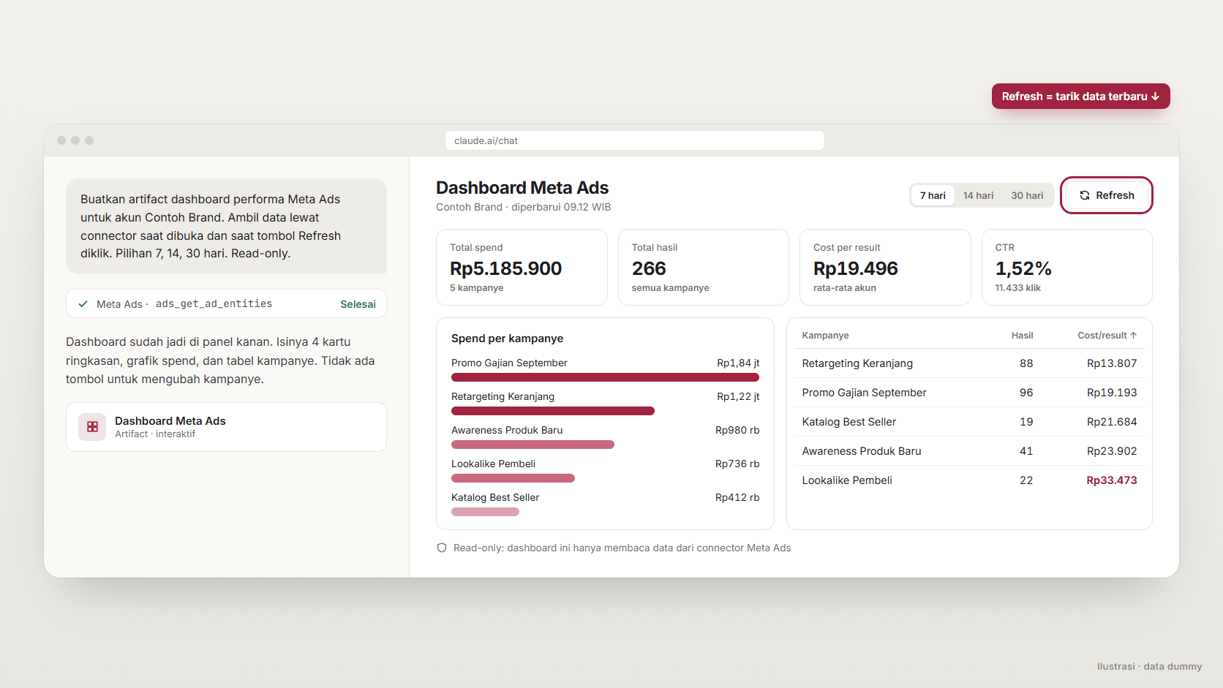Image resolution: width=1223 pixels, height=688 pixels.
Task: Click the Refresh button in dashboard
Action: tap(1107, 195)
